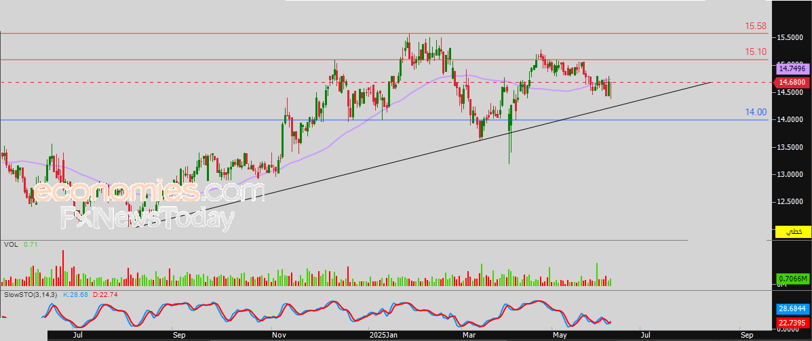812x341 pixels.
Task: Select the blue 14.00 support label
Action: click(756, 113)
